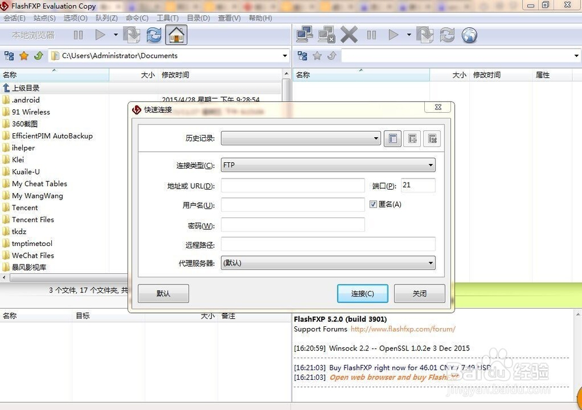Click the local pane go-up green arrow icon
Image resolution: width=582 pixels, height=410 pixels.
(38, 56)
